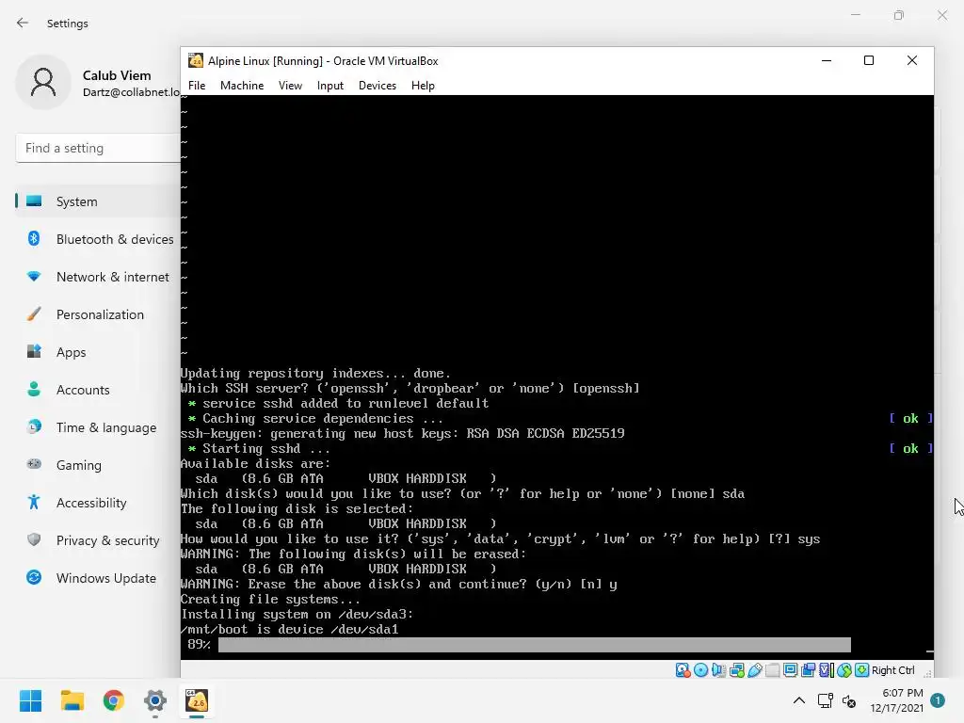Image resolution: width=964 pixels, height=723 pixels.
Task: Open Personalization settings
Action: (x=98, y=314)
